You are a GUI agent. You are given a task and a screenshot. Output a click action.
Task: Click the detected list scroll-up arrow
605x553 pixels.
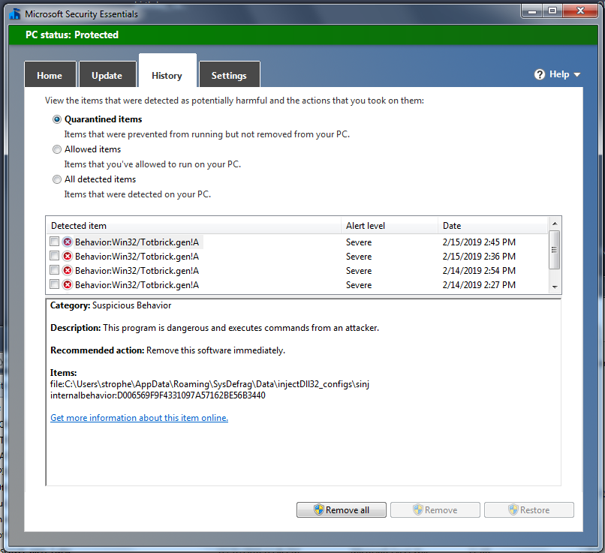pos(555,224)
